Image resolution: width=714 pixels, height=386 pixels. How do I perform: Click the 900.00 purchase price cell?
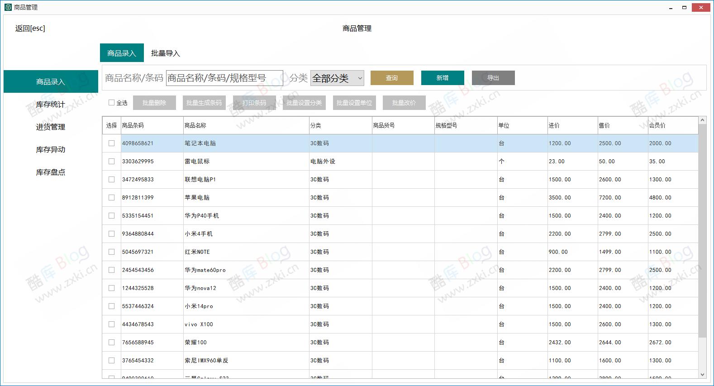(x=572, y=252)
